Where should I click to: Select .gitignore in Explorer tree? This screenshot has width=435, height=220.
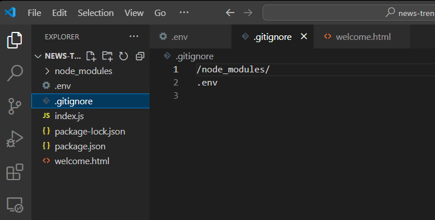point(90,101)
